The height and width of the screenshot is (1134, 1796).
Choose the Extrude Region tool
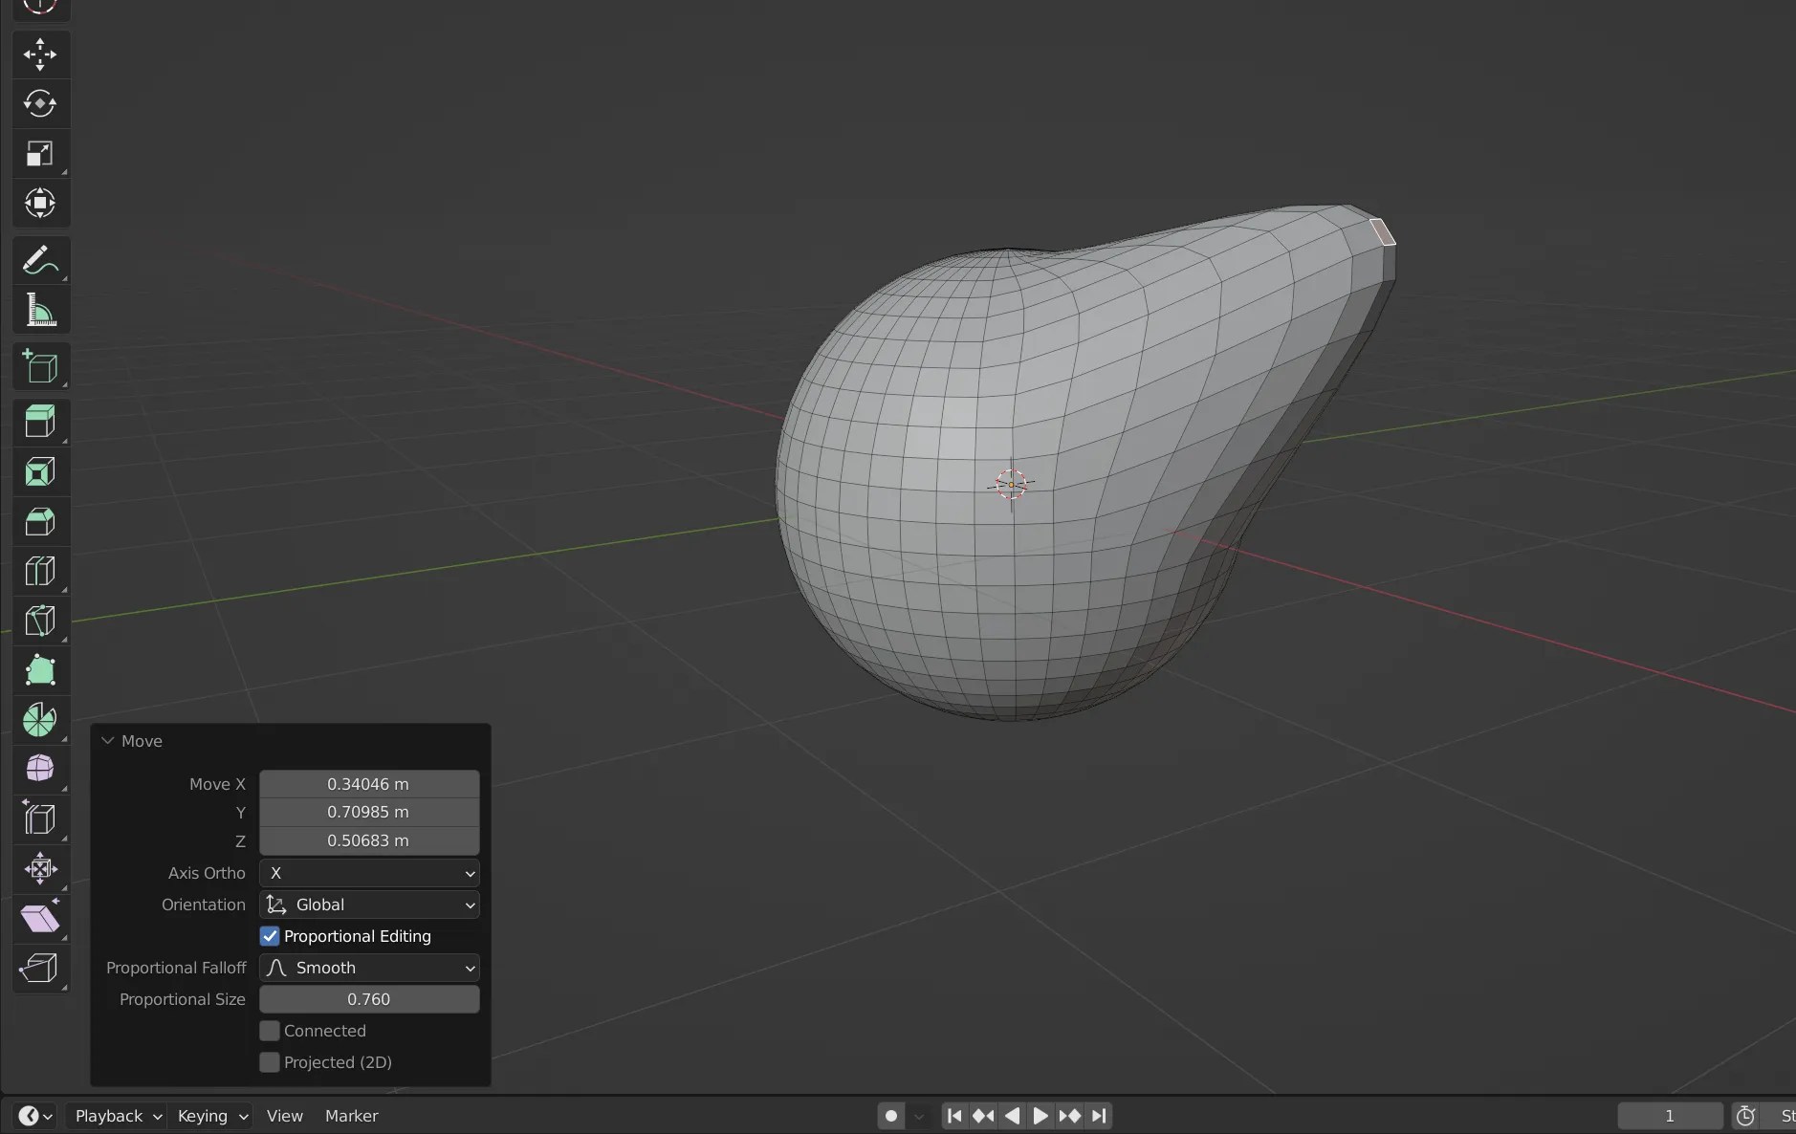coord(41,422)
